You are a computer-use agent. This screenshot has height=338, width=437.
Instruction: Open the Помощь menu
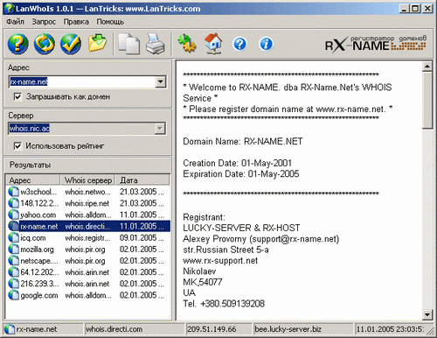[x=110, y=22]
